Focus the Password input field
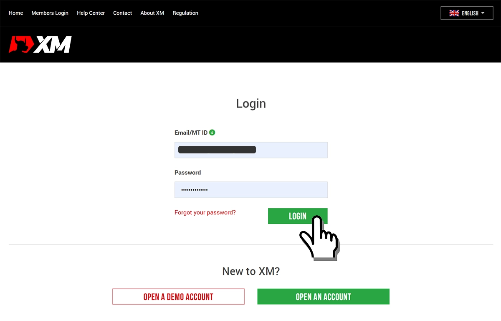 pyautogui.click(x=251, y=190)
